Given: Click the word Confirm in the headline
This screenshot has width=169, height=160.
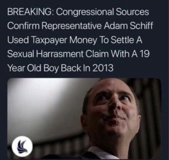Looking at the screenshot, I should click(23, 26).
